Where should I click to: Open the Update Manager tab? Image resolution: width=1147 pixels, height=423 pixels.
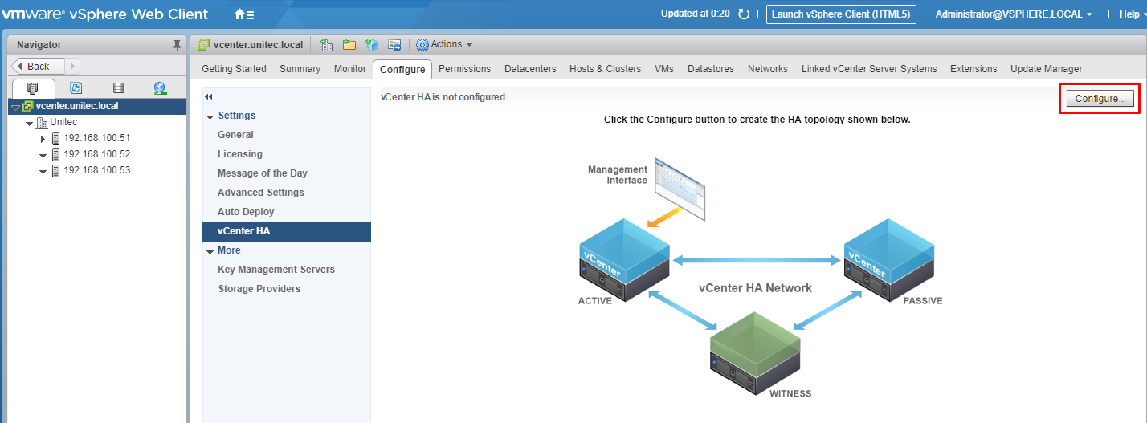1046,69
